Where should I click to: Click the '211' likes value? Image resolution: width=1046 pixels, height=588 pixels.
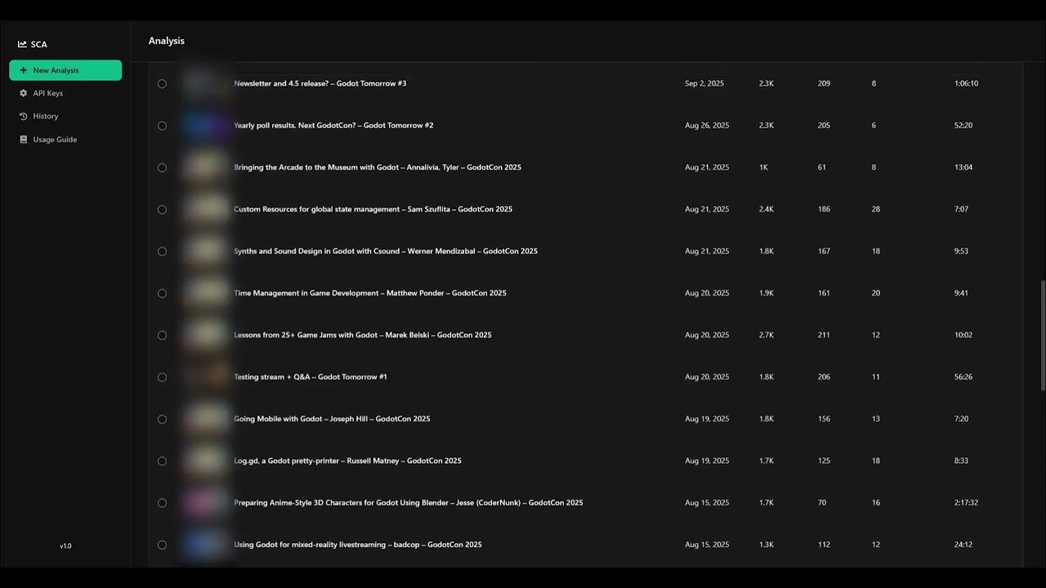pos(824,335)
